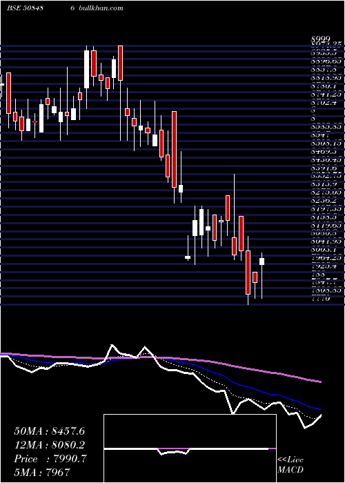Select the Price : 7990.7 readout
Image resolution: width=345 pixels, height=483 pixels.
(50, 459)
